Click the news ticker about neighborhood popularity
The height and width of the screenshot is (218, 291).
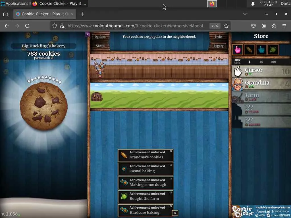(x=159, y=37)
